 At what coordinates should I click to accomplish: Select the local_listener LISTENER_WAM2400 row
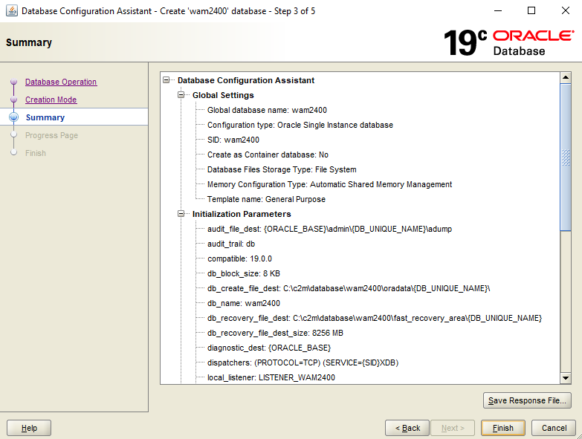click(271, 377)
